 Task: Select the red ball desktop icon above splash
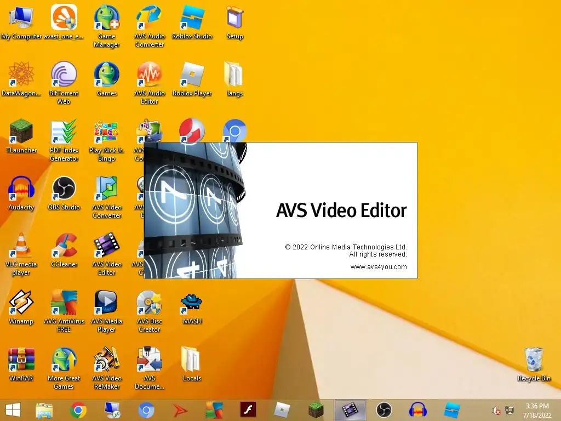pos(192,130)
